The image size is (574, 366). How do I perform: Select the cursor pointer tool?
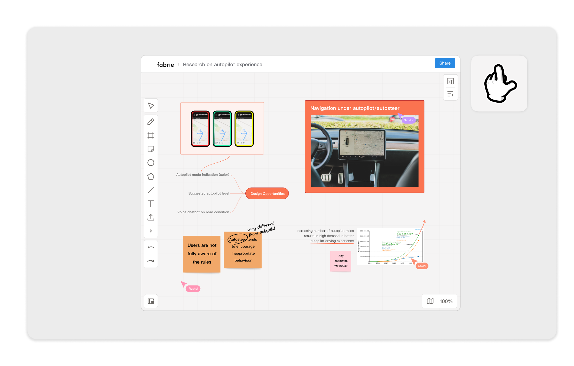[151, 106]
